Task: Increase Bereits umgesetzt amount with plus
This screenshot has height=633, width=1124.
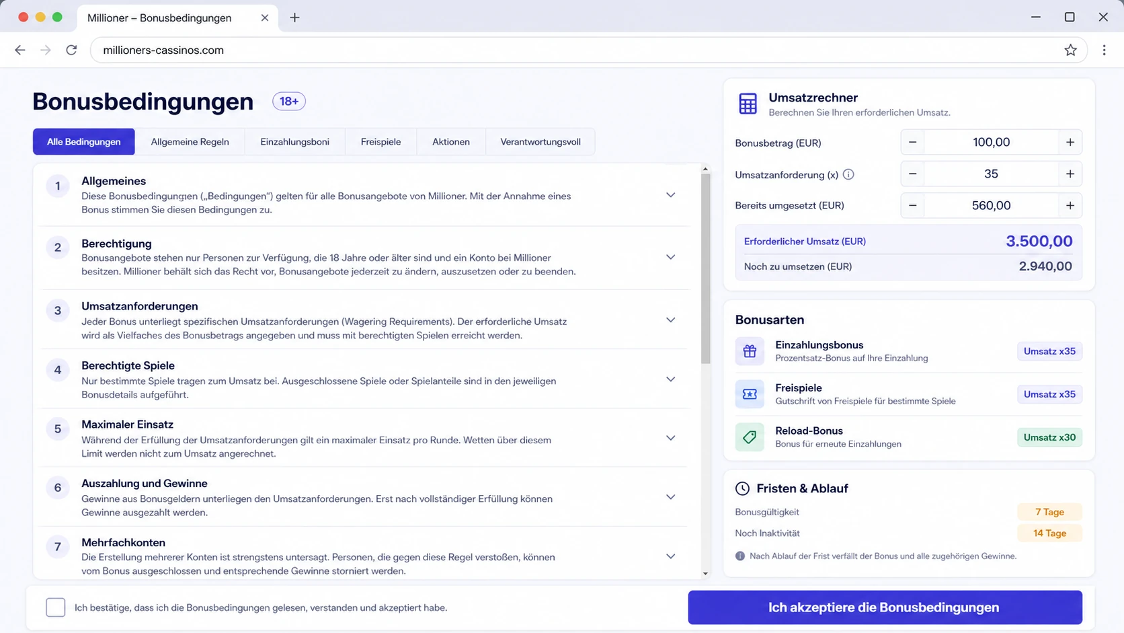Action: (x=1070, y=205)
